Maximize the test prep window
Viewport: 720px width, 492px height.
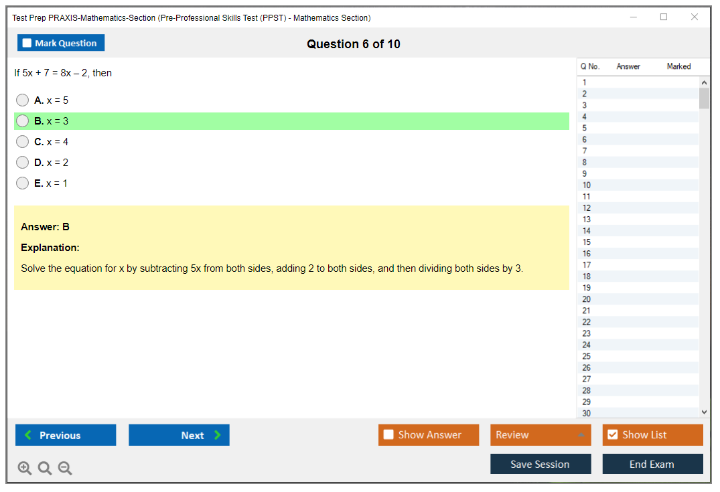point(664,17)
